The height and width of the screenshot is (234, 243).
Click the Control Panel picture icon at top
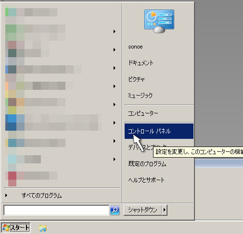pyautogui.click(x=159, y=21)
